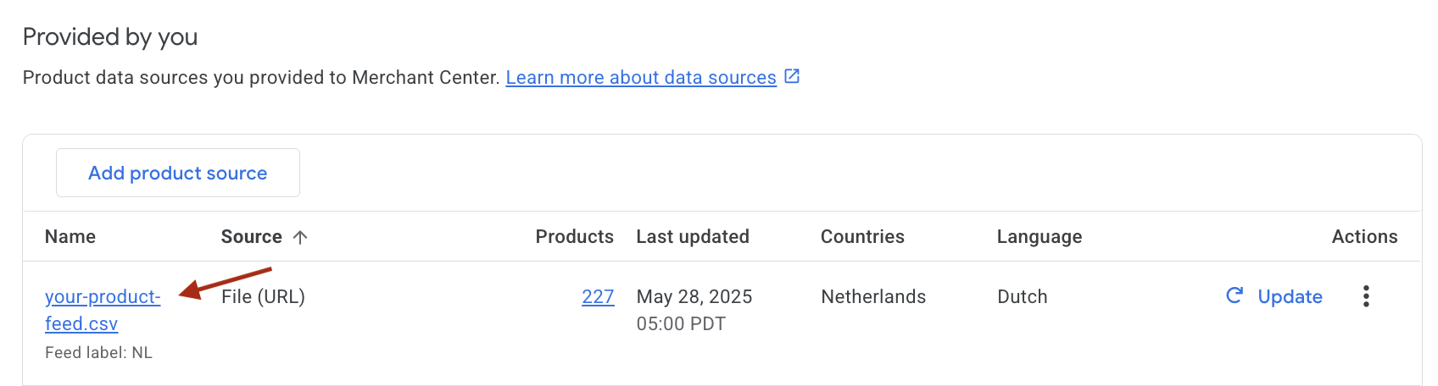
Task: Click the Actions column header
Action: point(1364,237)
